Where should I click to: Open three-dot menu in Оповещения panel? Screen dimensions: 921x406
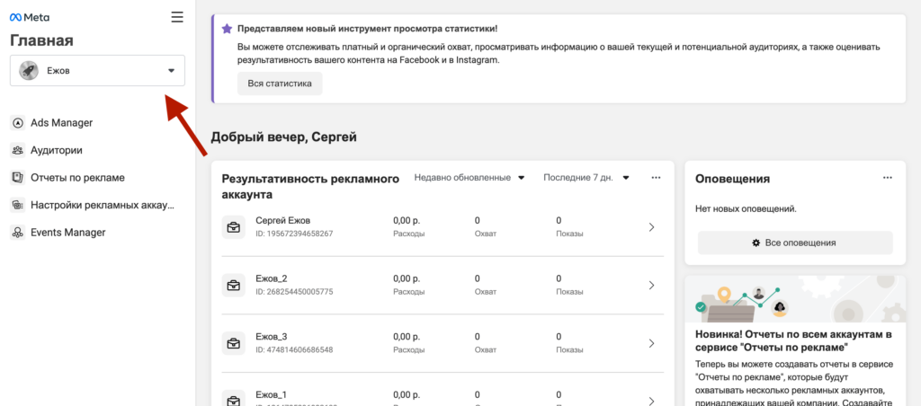(887, 178)
